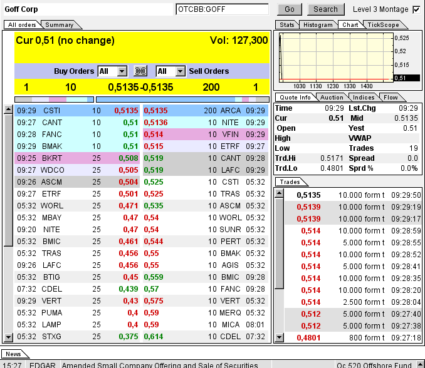Click the Trades list scroll down arrow
Viewport: 425px width, 368px height.
click(x=279, y=337)
